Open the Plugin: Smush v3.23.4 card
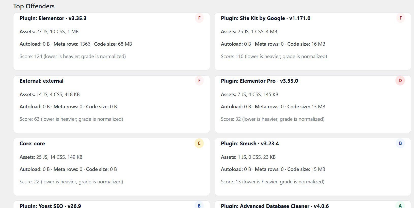Screen dimensions: 414x208 tap(250, 143)
